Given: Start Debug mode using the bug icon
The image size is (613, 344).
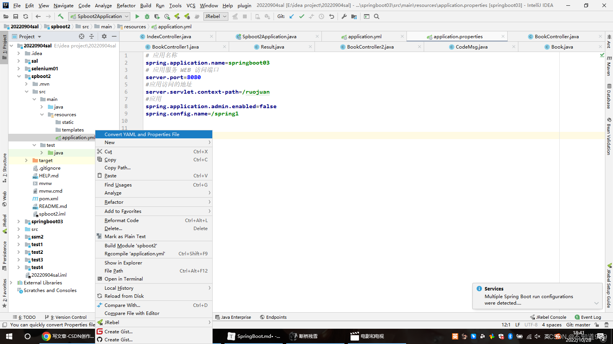Looking at the screenshot, I should click(x=147, y=16).
